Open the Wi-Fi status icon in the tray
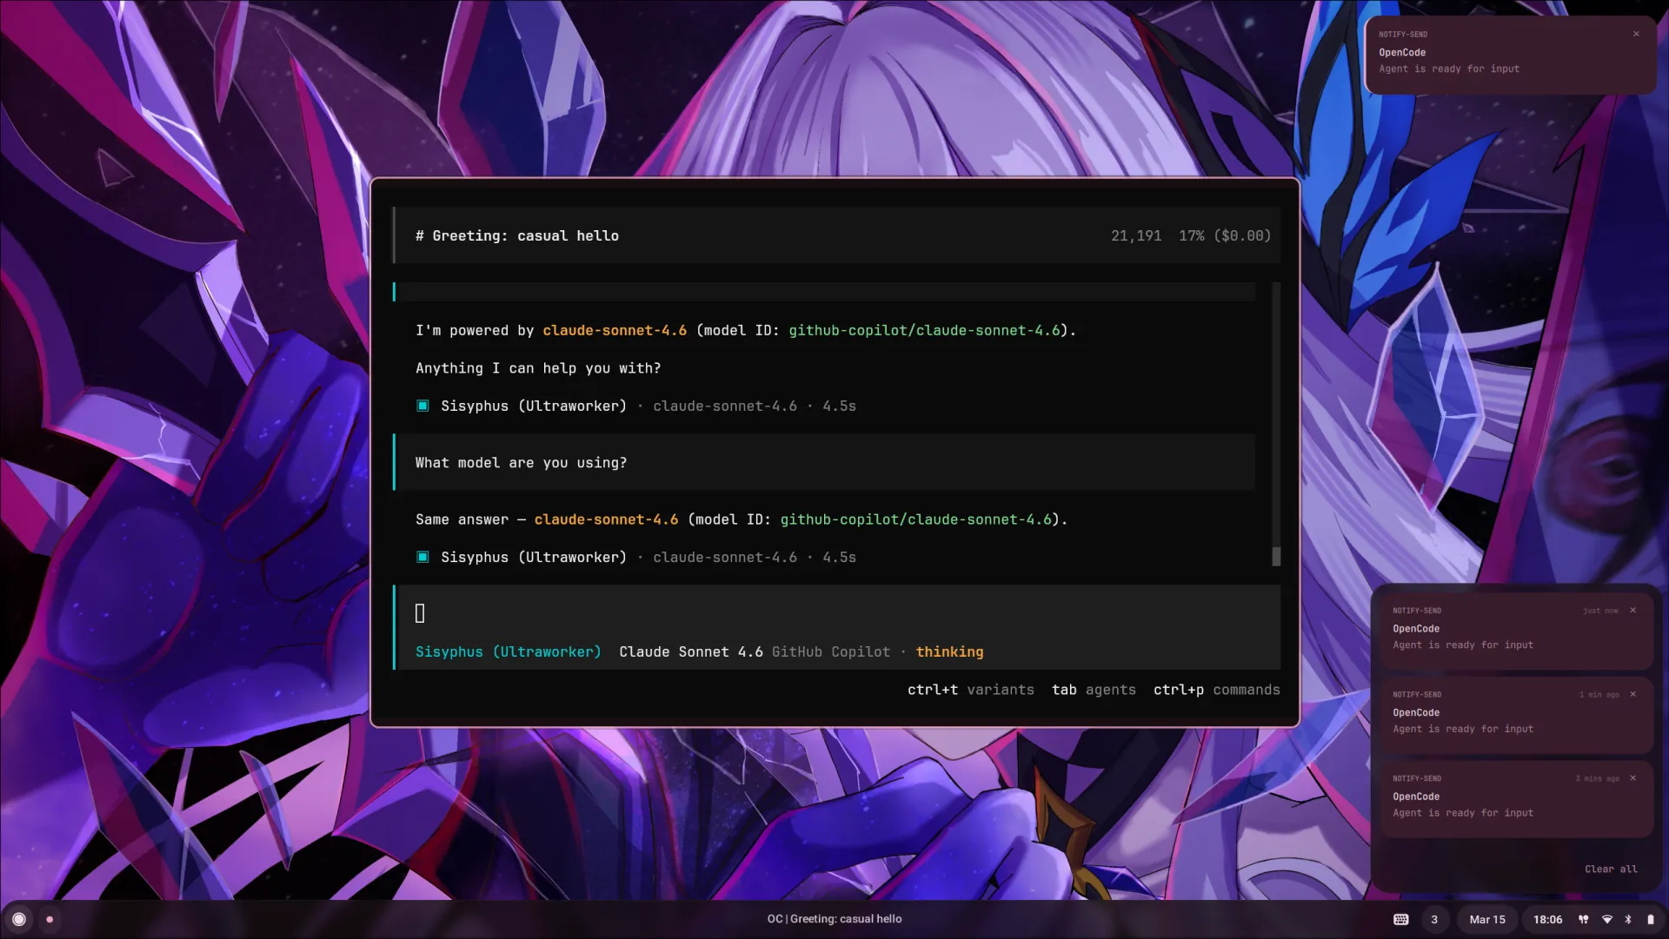The image size is (1669, 939). 1607,919
